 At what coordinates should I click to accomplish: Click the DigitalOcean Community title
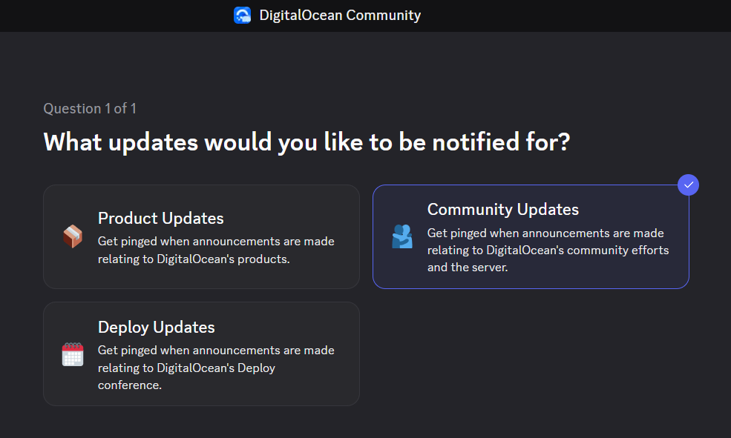click(339, 15)
